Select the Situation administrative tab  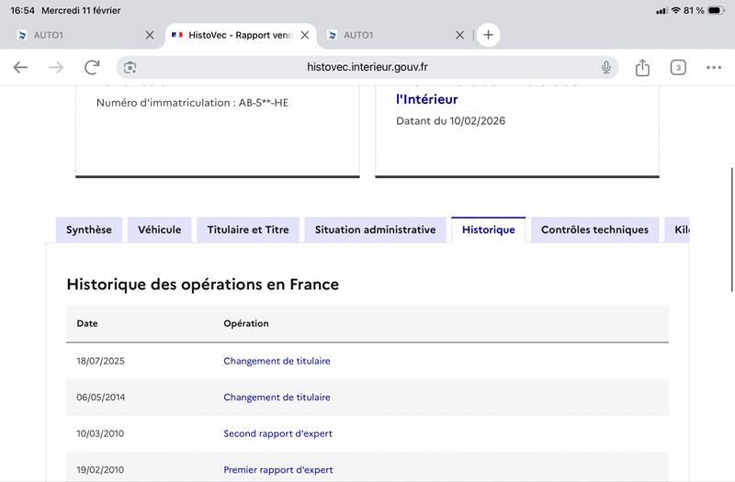click(375, 230)
